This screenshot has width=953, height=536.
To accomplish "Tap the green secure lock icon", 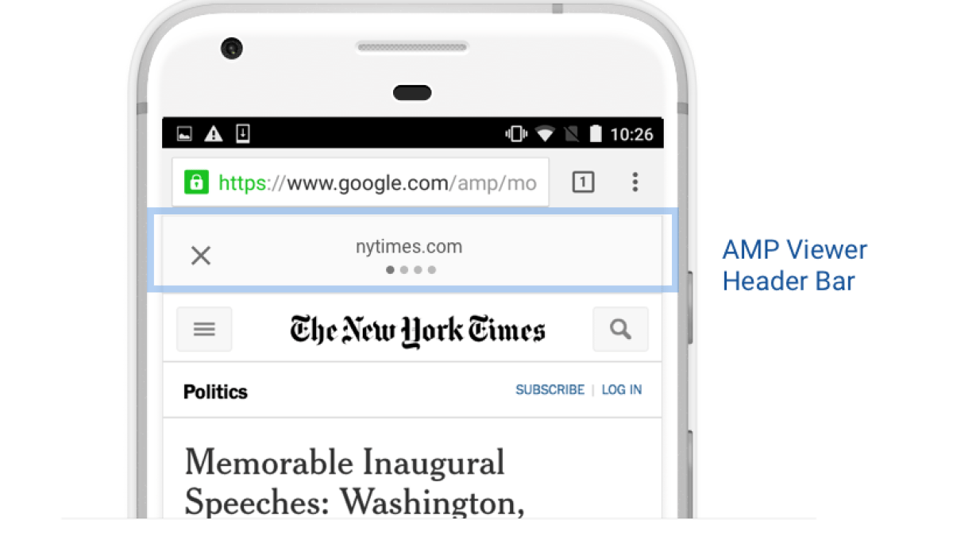I will [x=195, y=183].
